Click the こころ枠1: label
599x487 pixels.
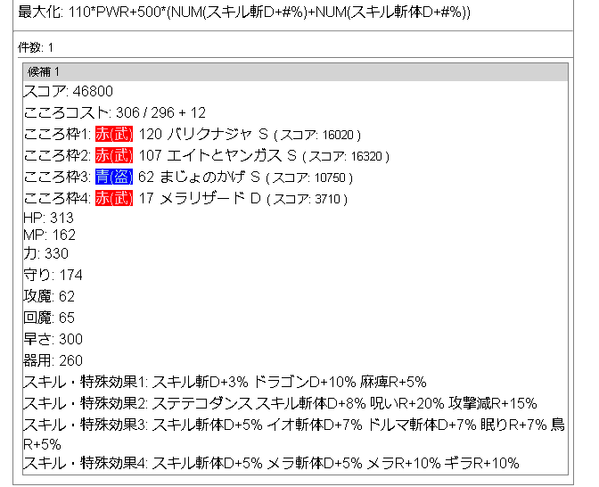tap(57, 134)
